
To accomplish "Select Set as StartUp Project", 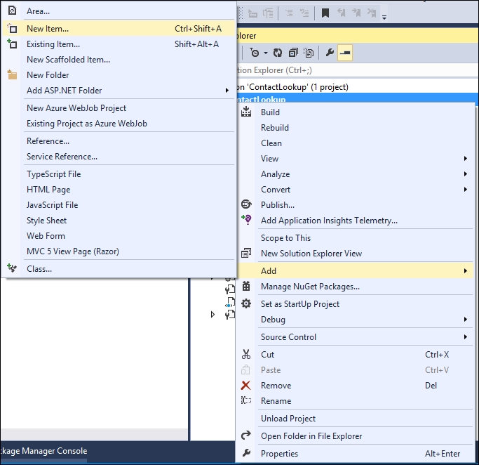I will tap(299, 304).
